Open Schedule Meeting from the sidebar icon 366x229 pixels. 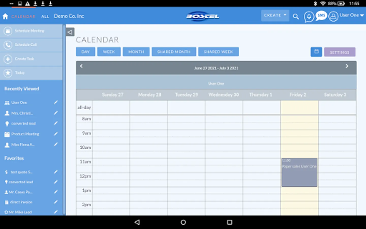(x=8, y=31)
